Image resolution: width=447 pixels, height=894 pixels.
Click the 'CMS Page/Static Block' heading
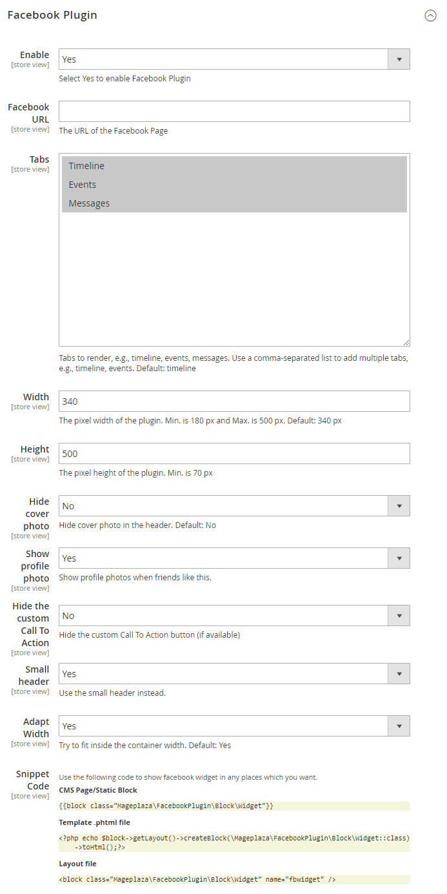(98, 790)
